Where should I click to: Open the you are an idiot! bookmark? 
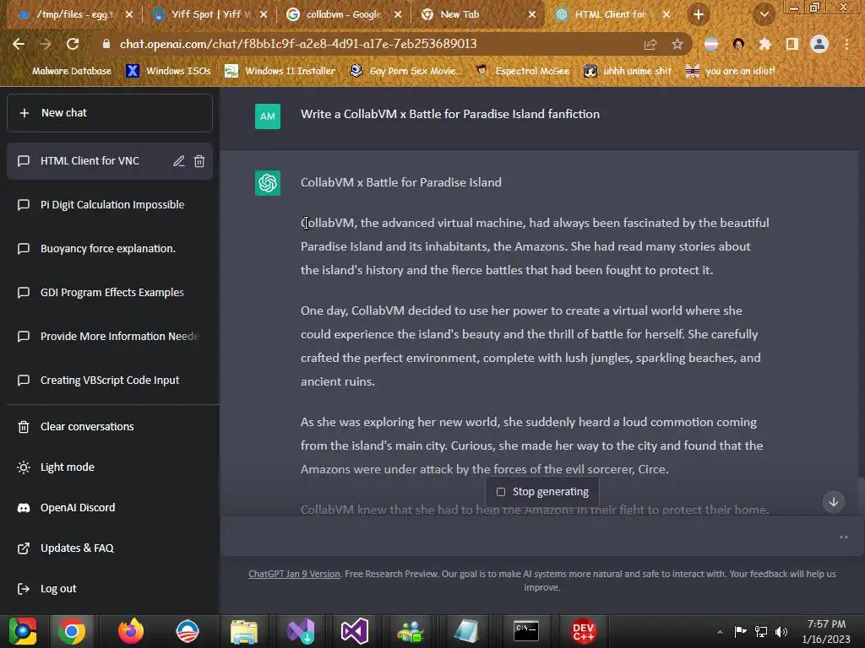731,71
